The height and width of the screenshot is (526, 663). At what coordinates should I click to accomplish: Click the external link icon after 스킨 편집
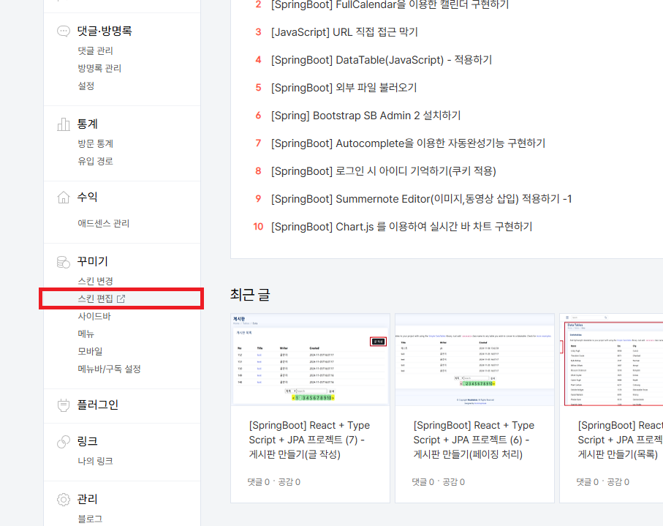point(121,298)
